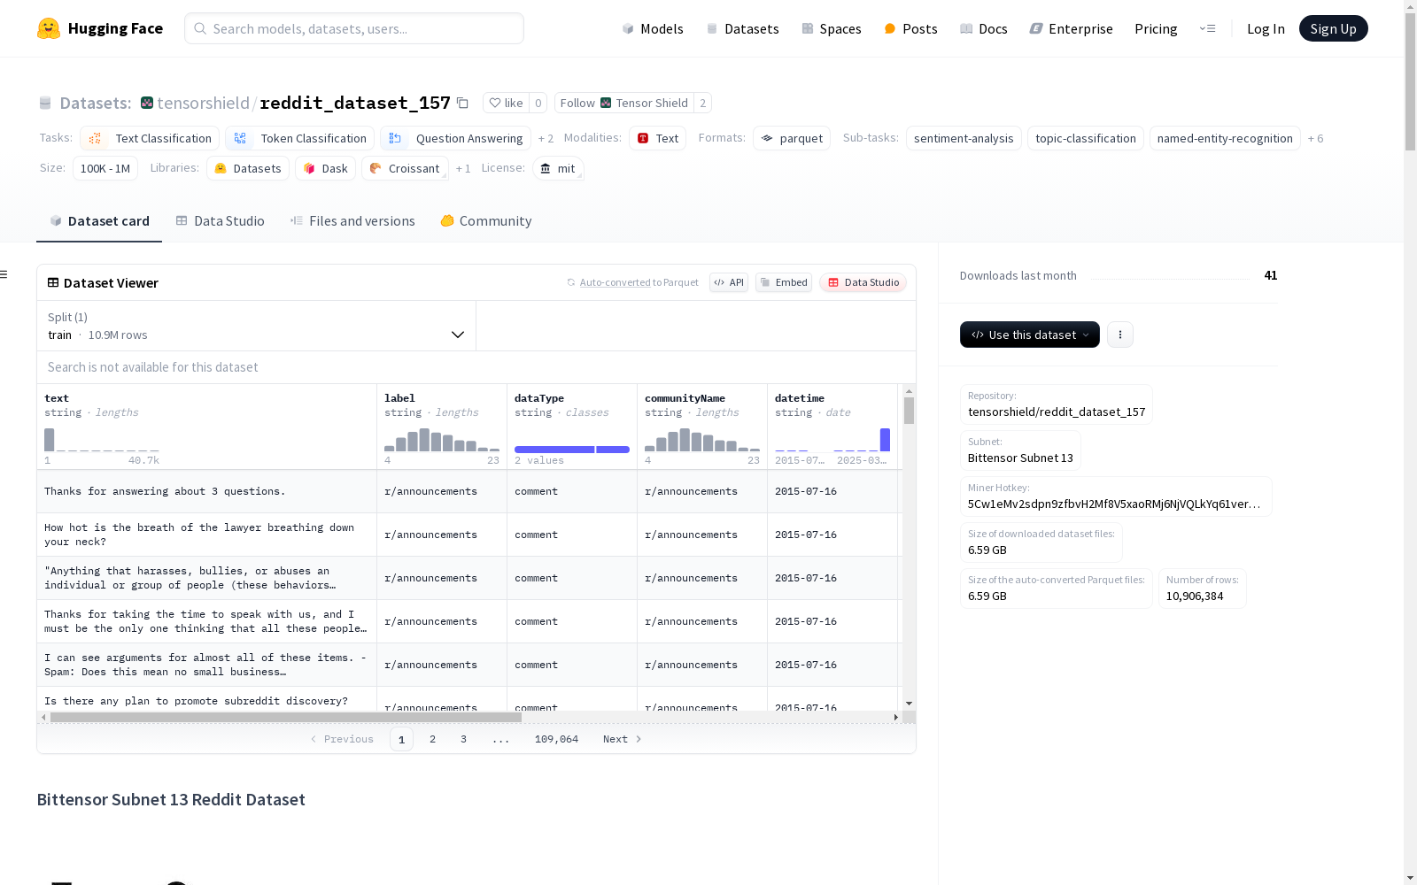1417x885 pixels.
Task: Click the Sign Up button
Action: click(x=1334, y=28)
